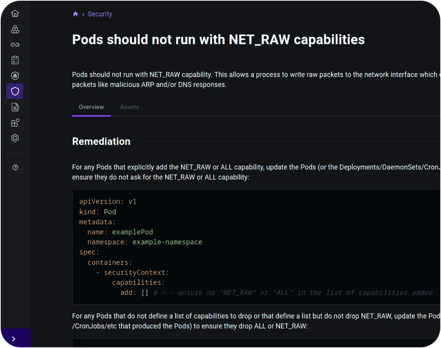Select the highlighted Security shield icon
The image size is (441, 348).
coord(15,91)
